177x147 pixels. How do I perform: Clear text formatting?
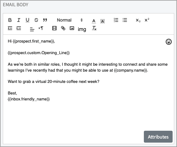click(94, 28)
